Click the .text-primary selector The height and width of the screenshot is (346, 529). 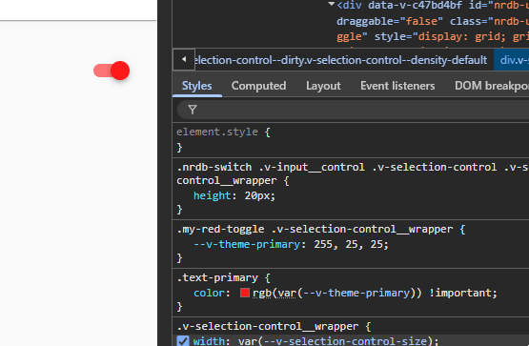coord(217,278)
